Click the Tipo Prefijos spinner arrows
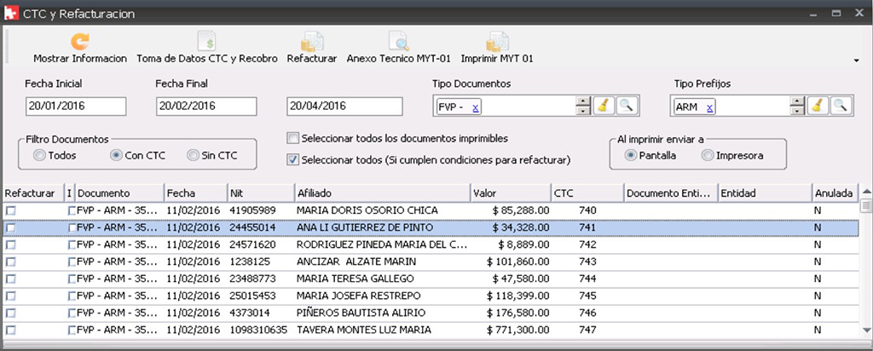This screenshot has height=351, width=873. coord(797,106)
